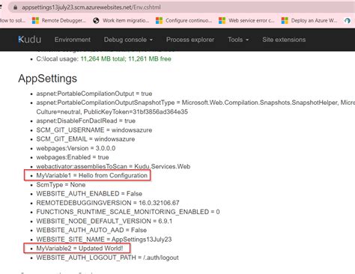Image resolution: width=355 pixels, height=274 pixels.
Task: Select FUNCTIONS_RUNTIME_SCALE_MONITORING_ENABLED entry
Action: [128, 212]
